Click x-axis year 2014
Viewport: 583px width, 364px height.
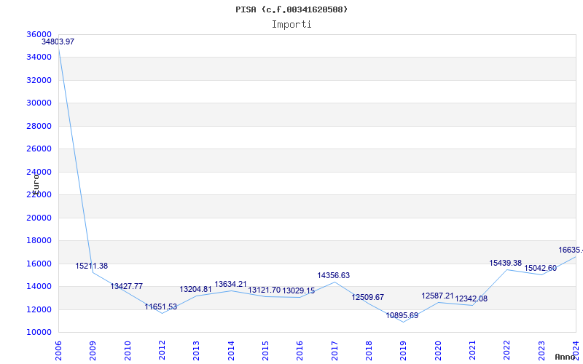click(x=231, y=351)
